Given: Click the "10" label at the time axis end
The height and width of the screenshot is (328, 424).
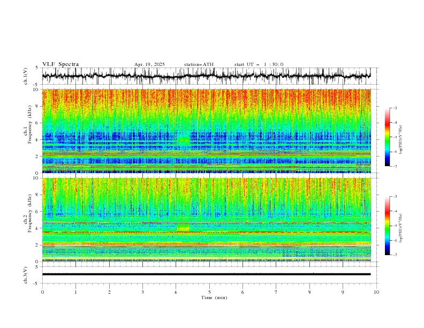Looking at the screenshot, I should (376, 292).
